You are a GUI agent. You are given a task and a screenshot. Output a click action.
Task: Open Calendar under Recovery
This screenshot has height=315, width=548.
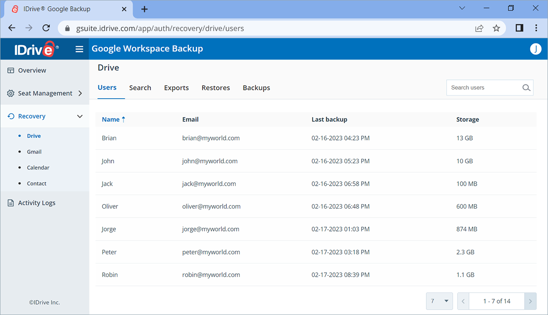coord(38,167)
